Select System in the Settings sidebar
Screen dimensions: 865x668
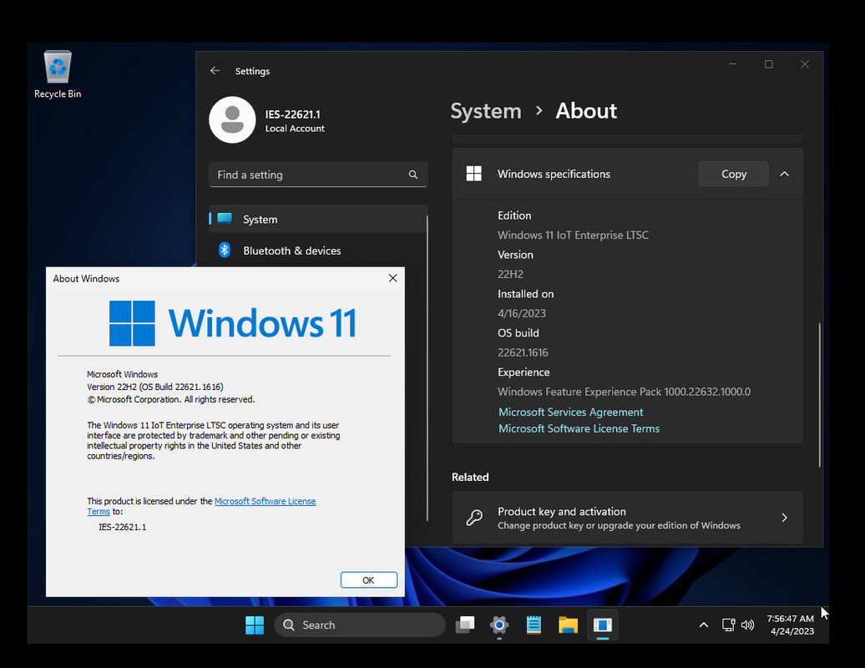coord(318,219)
